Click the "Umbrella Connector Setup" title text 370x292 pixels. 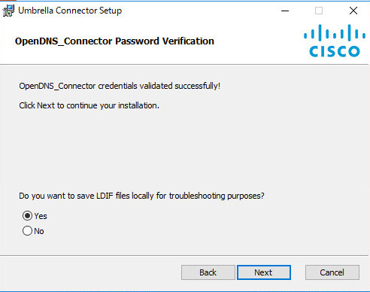click(x=70, y=11)
